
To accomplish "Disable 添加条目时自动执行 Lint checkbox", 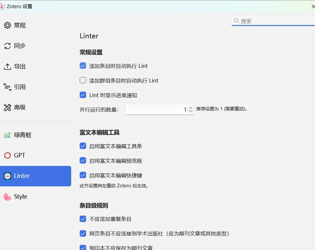I will [83, 66].
